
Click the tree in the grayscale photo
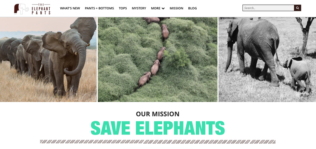pos(305,35)
